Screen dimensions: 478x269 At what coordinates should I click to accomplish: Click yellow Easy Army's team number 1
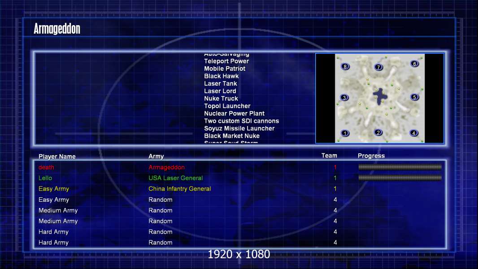[335, 189]
